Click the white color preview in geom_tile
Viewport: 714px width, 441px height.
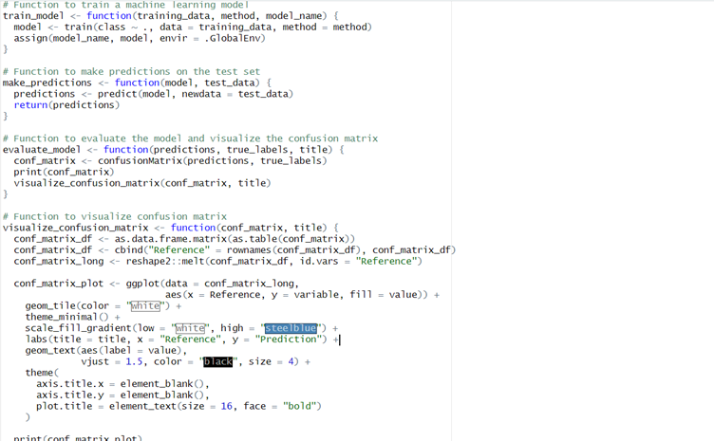pos(145,306)
